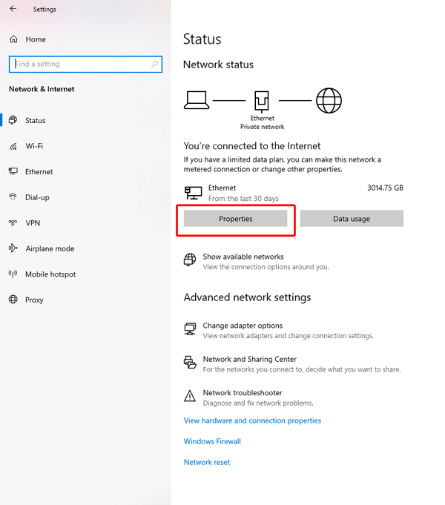
Task: Open Change adapter options
Action: (x=243, y=326)
